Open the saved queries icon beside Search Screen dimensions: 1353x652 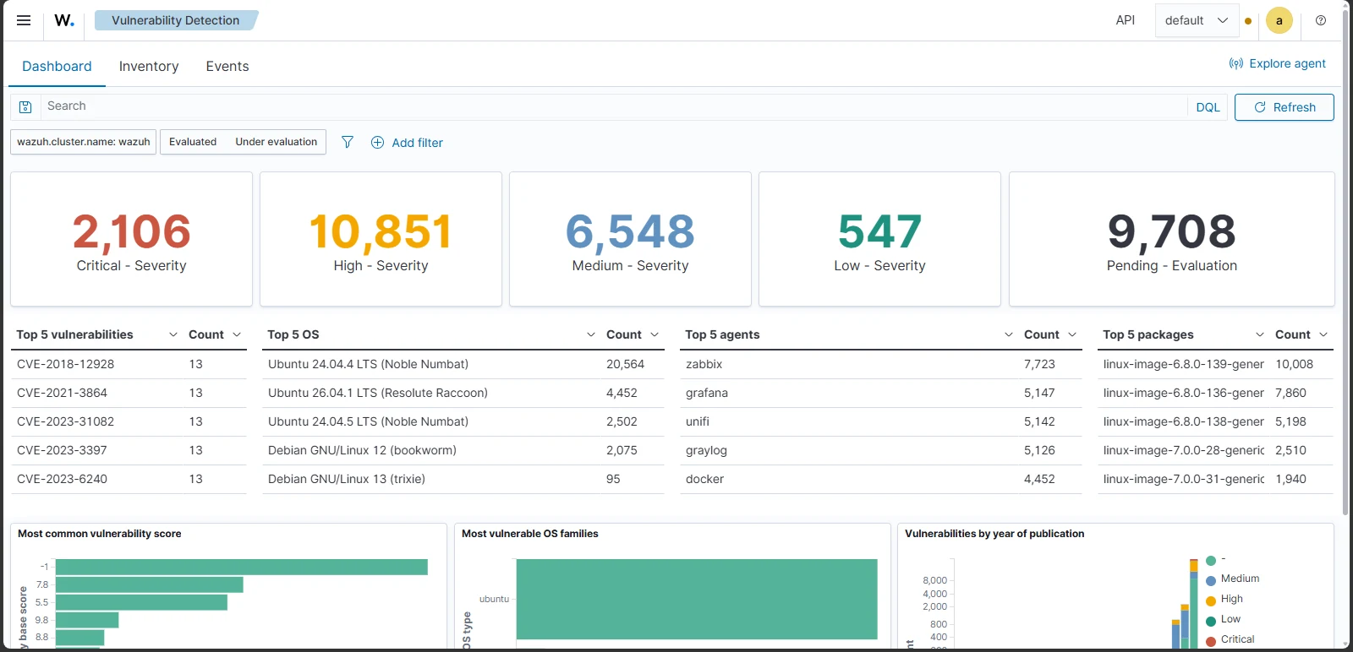click(x=25, y=107)
